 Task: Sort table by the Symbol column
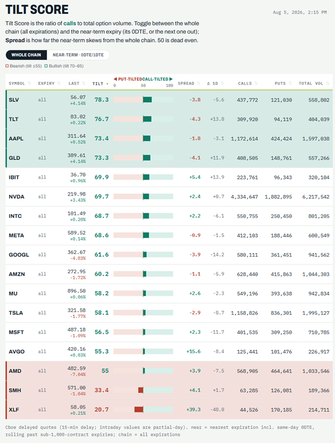coord(20,84)
